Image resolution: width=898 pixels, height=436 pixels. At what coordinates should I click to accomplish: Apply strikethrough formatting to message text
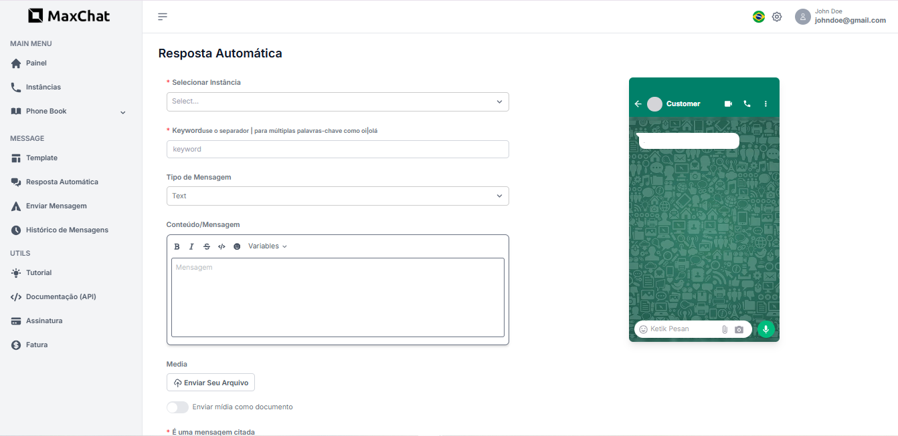coord(207,246)
